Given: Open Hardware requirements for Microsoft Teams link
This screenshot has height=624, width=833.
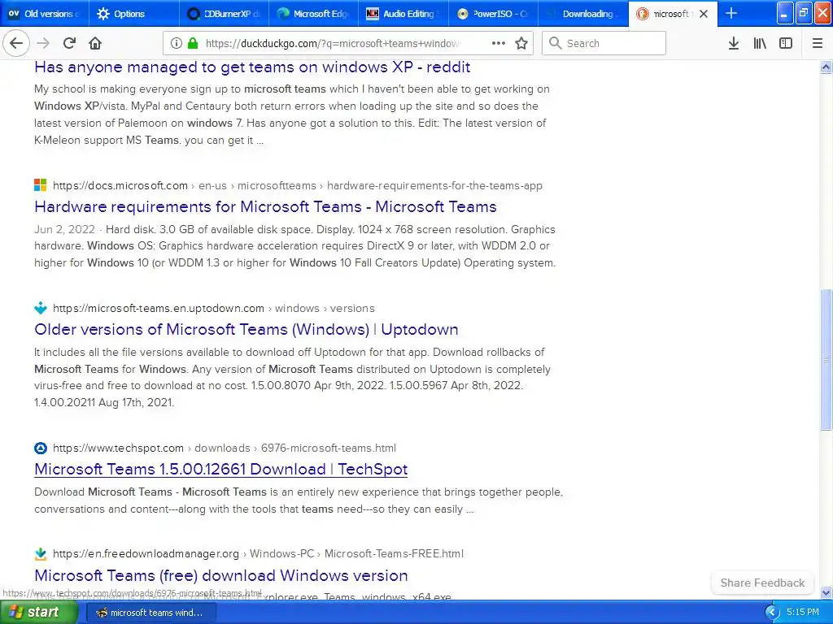Looking at the screenshot, I should [266, 206].
